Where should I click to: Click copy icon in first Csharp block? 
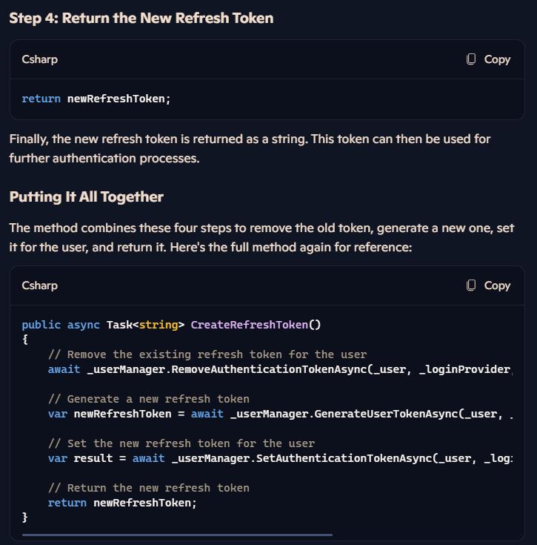470,59
